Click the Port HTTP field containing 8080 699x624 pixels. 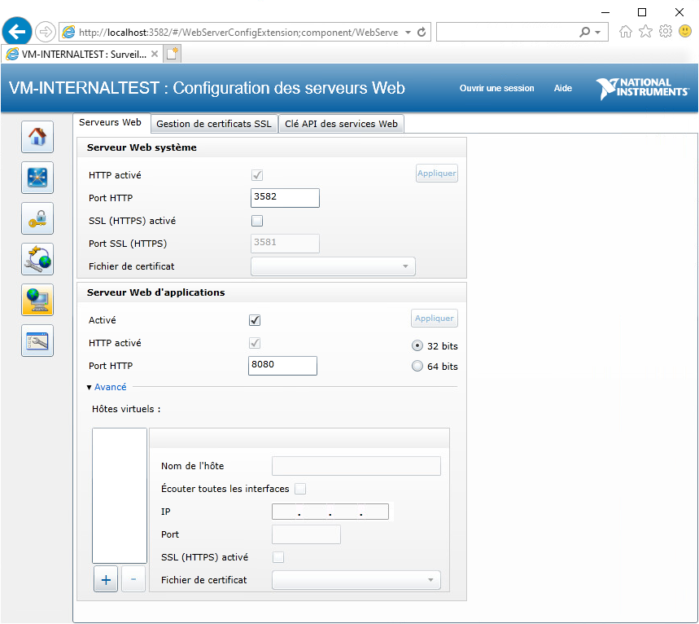pyautogui.click(x=282, y=365)
